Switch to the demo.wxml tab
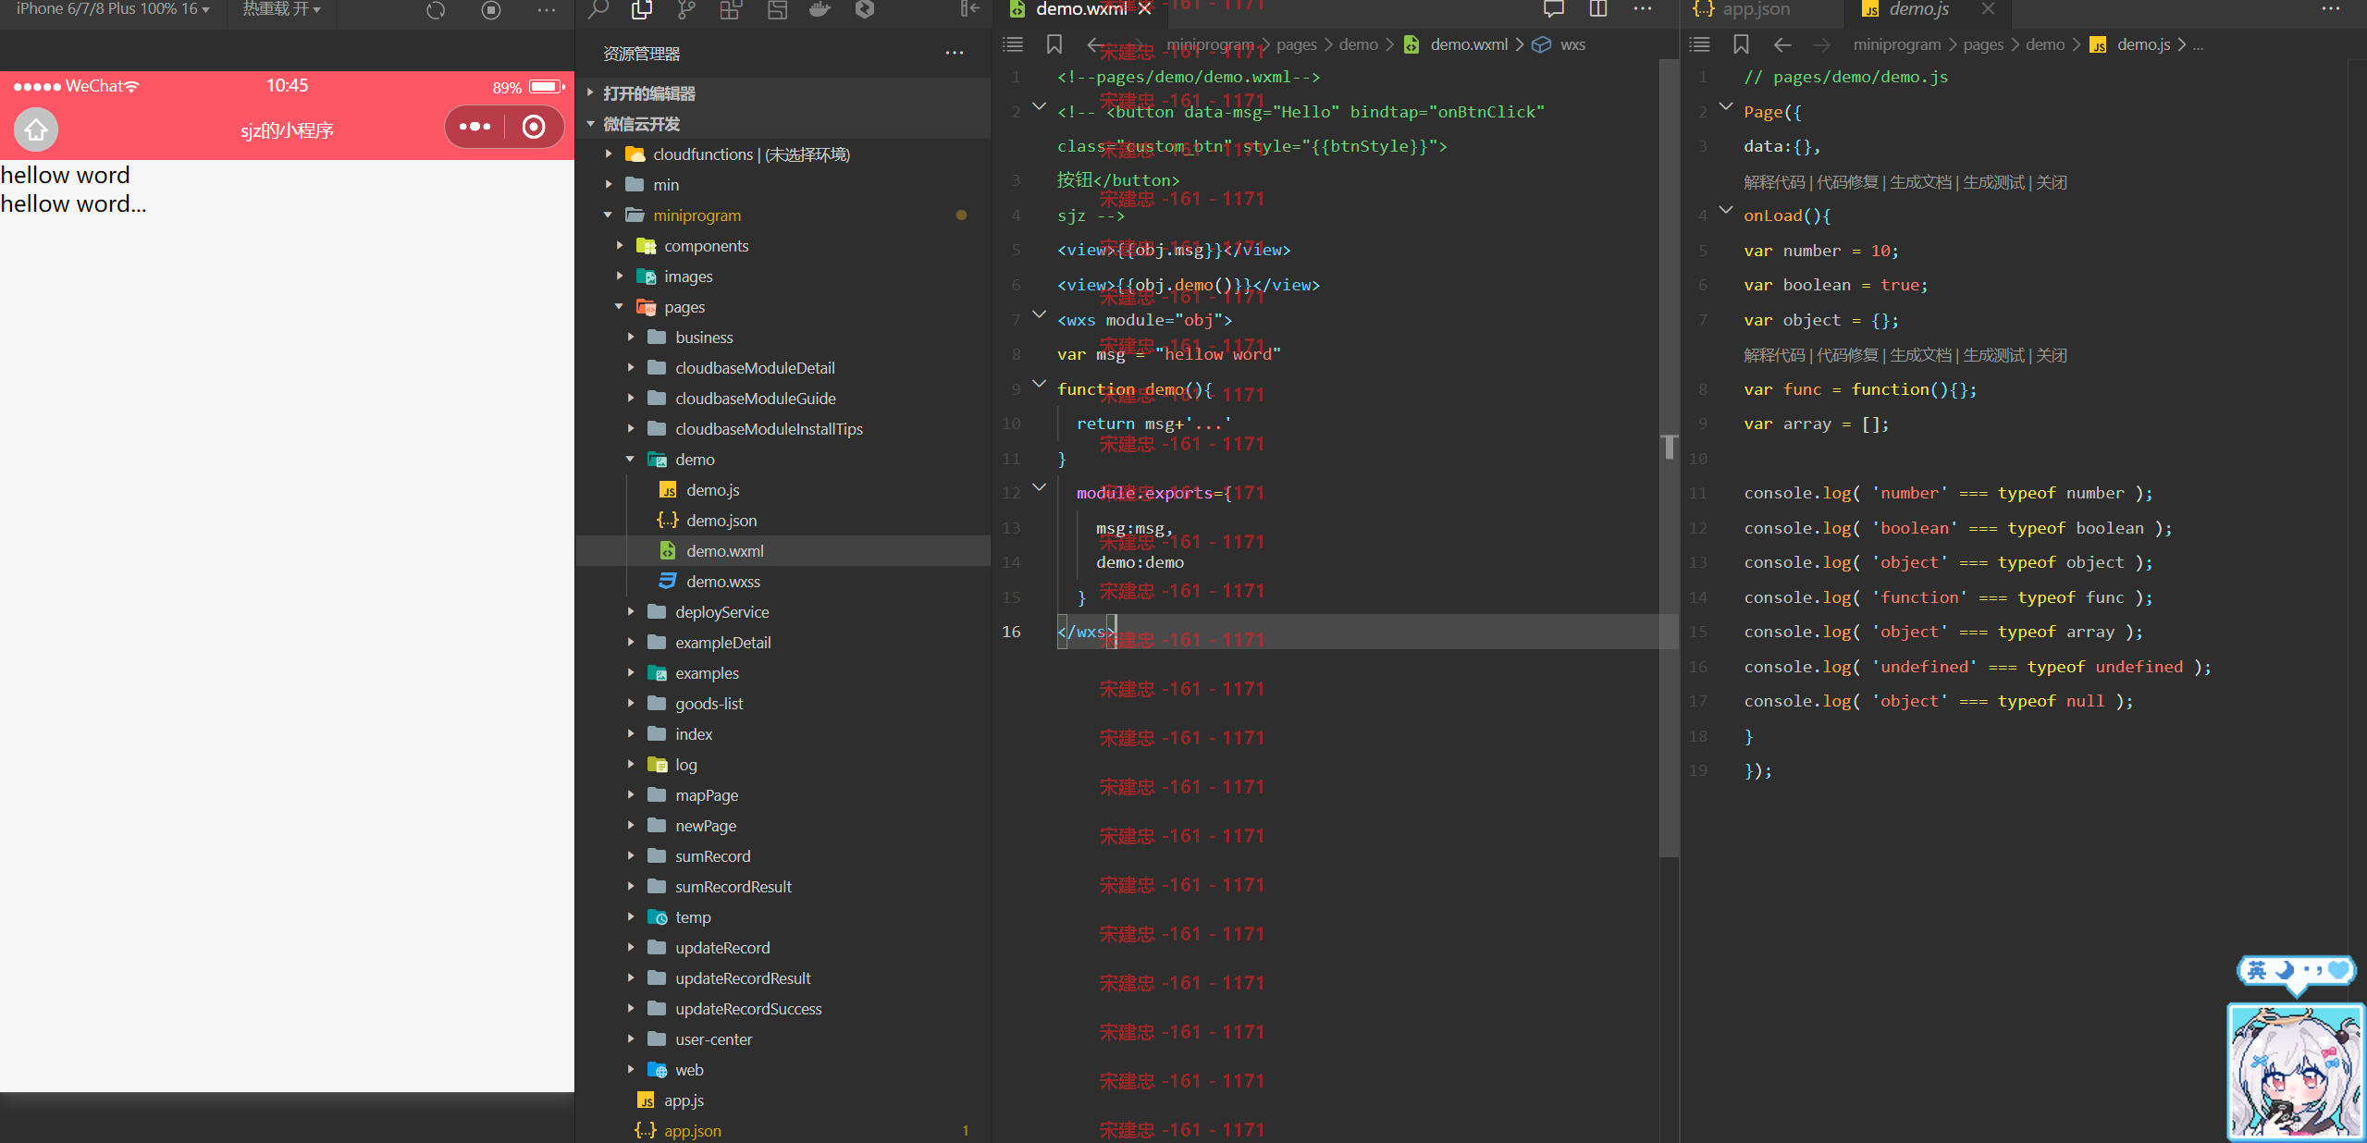 tap(1080, 9)
